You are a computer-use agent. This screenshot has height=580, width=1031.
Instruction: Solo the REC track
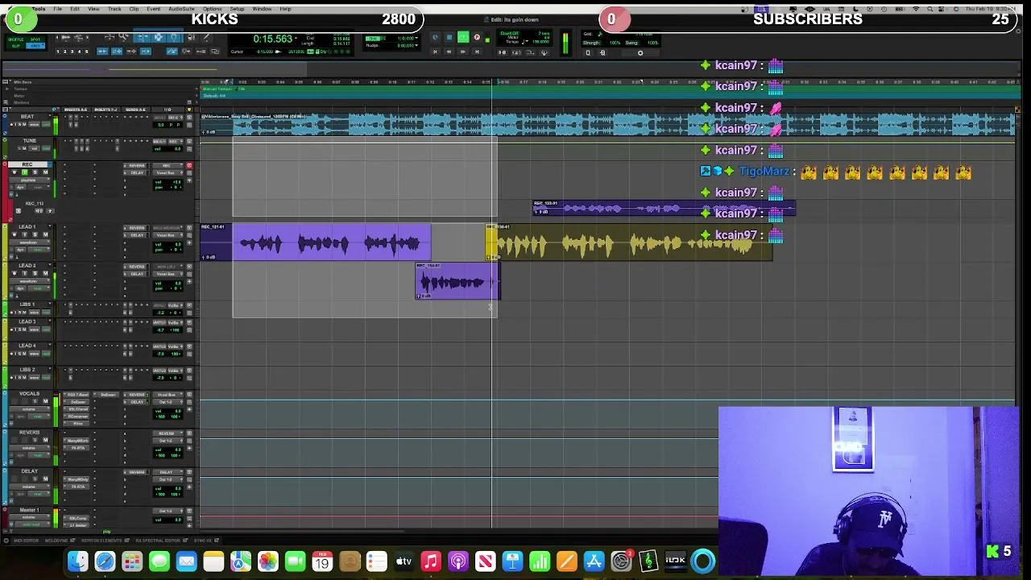click(35, 172)
